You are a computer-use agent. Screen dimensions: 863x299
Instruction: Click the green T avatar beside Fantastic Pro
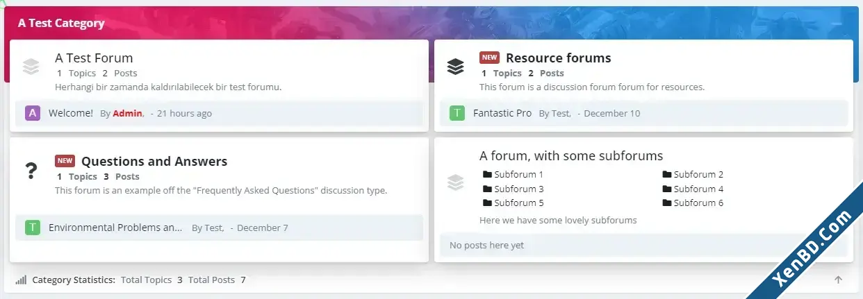[457, 113]
